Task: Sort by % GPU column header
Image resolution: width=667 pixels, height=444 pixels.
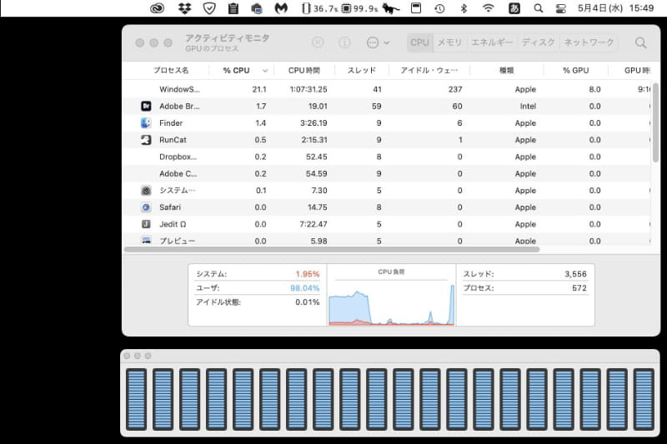Action: [576, 71]
